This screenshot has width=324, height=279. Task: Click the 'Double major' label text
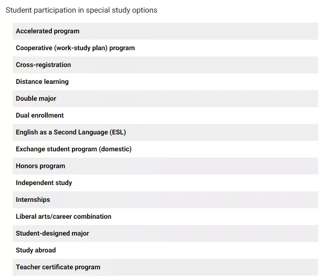pos(36,99)
